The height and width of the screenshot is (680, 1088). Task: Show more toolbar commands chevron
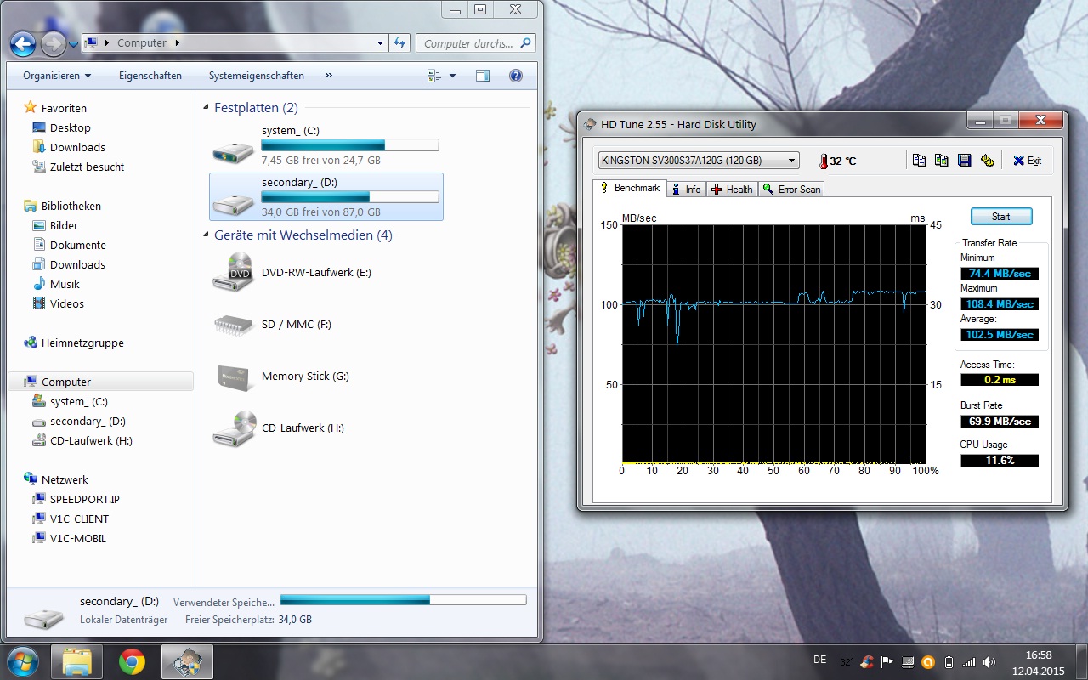coord(329,76)
